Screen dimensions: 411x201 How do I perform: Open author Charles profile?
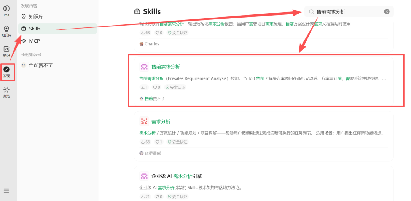coord(150,44)
